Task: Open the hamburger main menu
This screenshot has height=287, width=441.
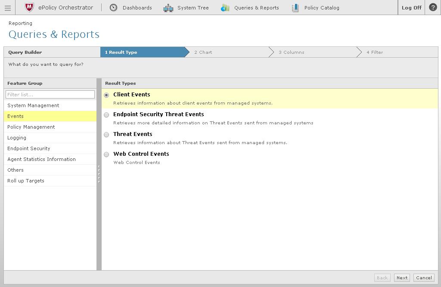Action: point(8,8)
